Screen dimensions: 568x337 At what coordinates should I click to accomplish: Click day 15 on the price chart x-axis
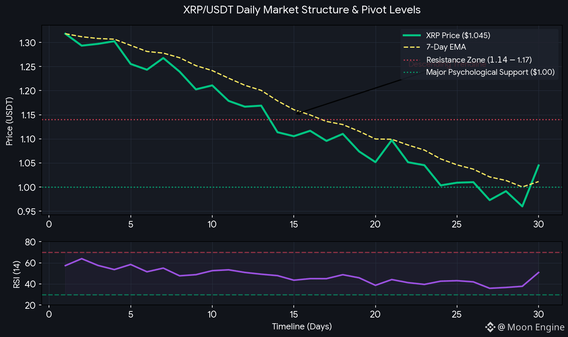pyautogui.click(x=294, y=224)
